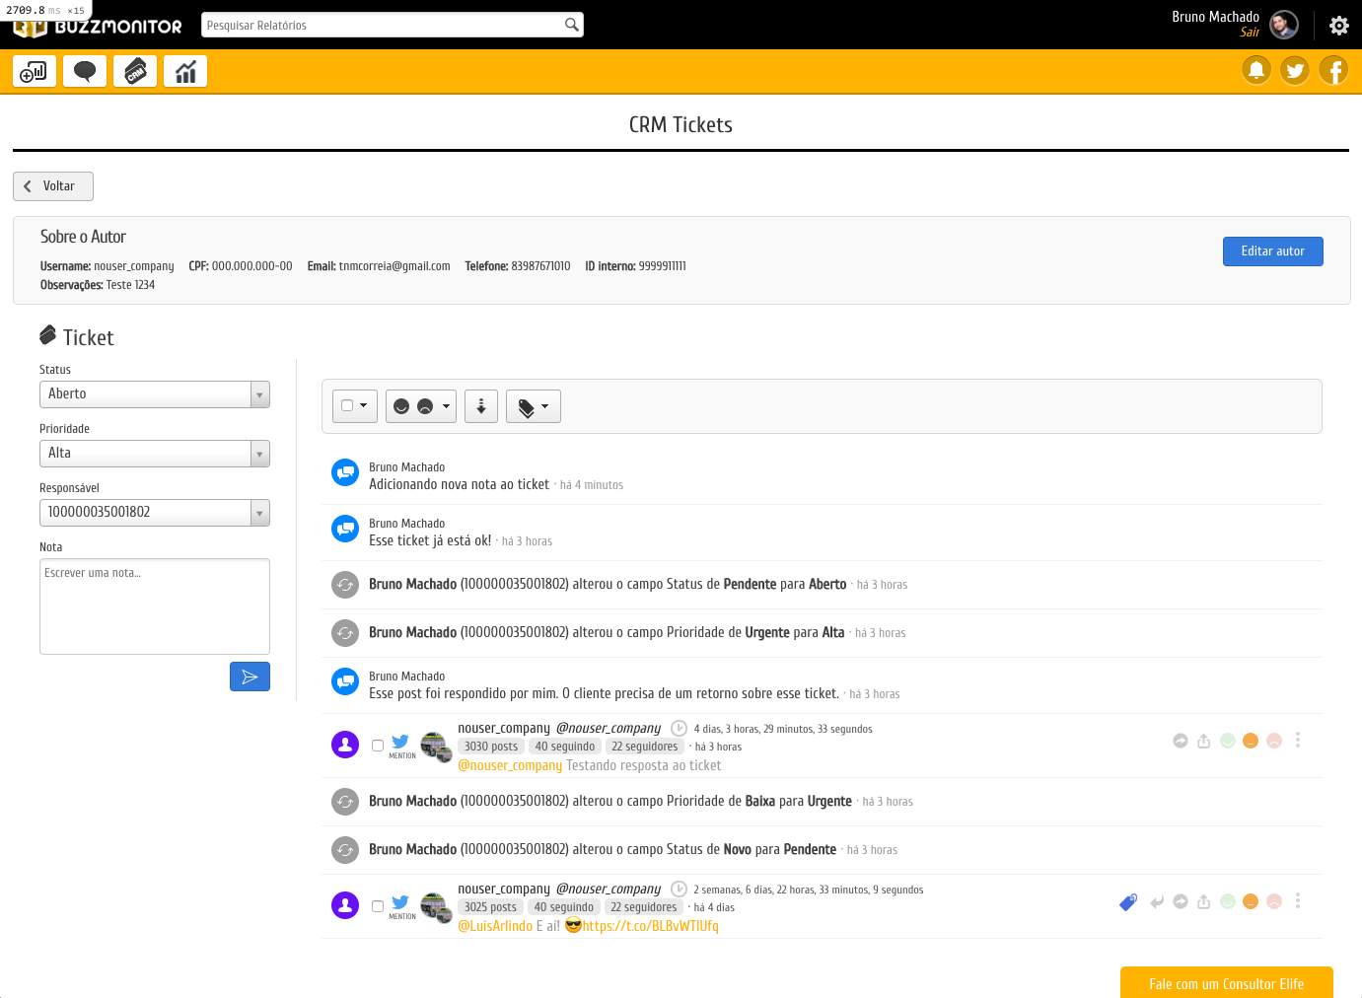Open the tags dropdown menu in toolbar

point(533,406)
